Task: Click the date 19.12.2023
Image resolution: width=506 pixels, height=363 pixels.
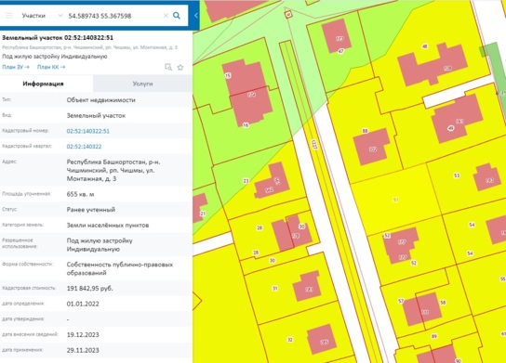Action: click(83, 334)
